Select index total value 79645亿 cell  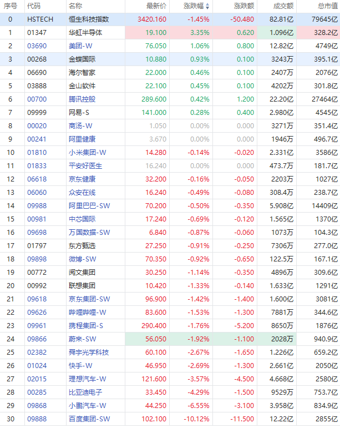(324, 19)
